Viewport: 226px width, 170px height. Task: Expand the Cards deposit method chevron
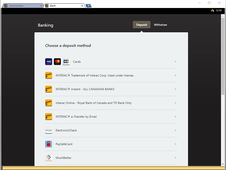[x=175, y=62]
